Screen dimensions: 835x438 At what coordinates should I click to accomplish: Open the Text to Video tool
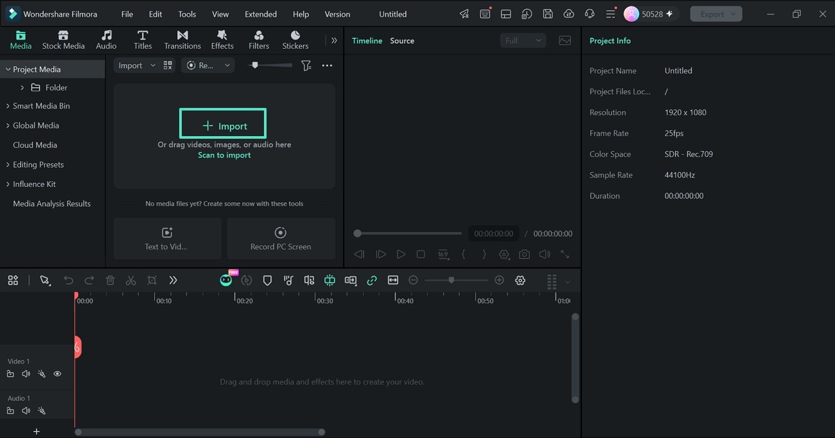[x=168, y=238]
